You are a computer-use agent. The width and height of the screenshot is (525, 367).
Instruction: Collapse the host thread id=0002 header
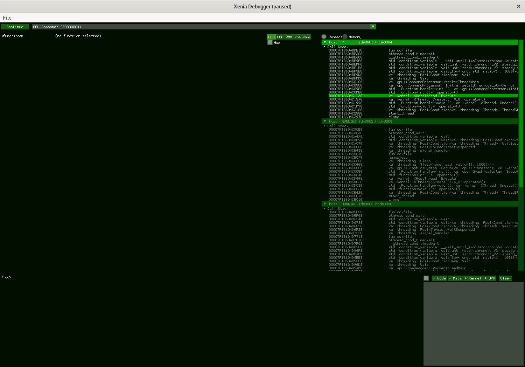click(x=420, y=121)
